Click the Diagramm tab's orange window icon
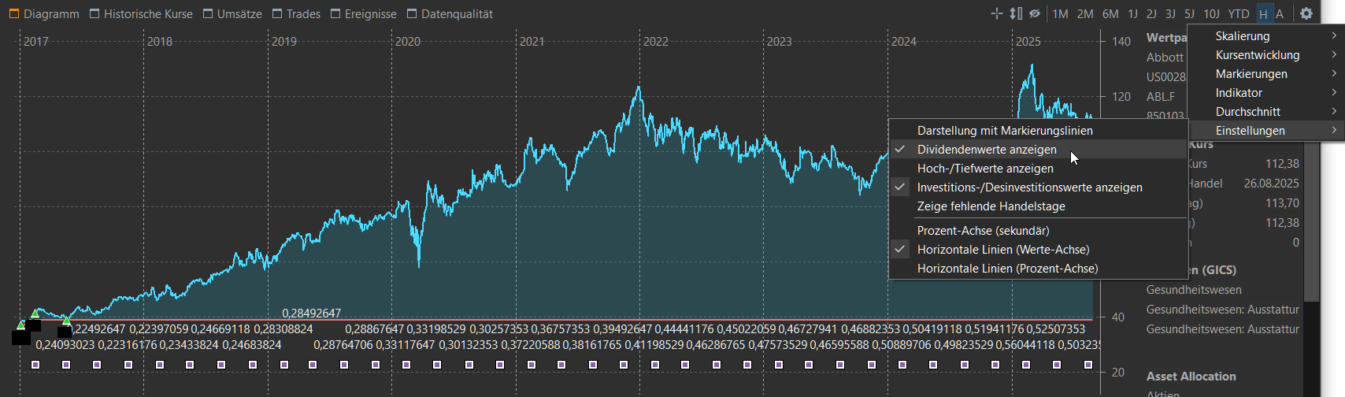The height and width of the screenshot is (397, 1345). [x=13, y=14]
